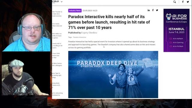
Task: Open the AI for Business Istanbul ad banner
Action: pyautogui.click(x=176, y=30)
